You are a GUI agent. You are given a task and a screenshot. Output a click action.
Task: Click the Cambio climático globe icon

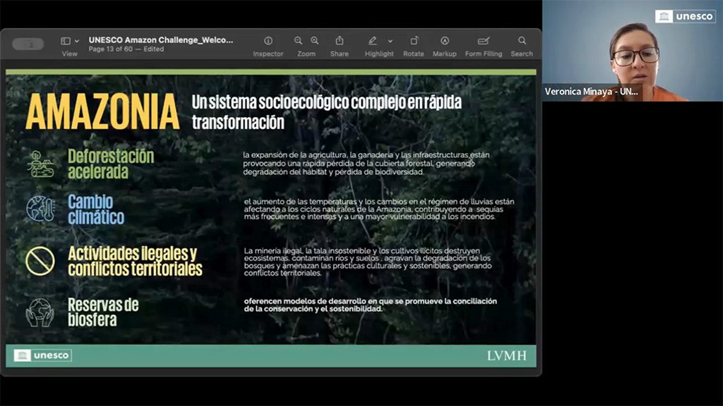40,209
